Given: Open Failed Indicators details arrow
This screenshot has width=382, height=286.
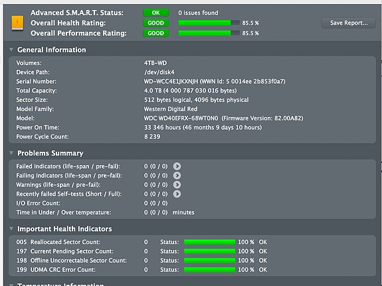Looking at the screenshot, I should pyautogui.click(x=177, y=166).
